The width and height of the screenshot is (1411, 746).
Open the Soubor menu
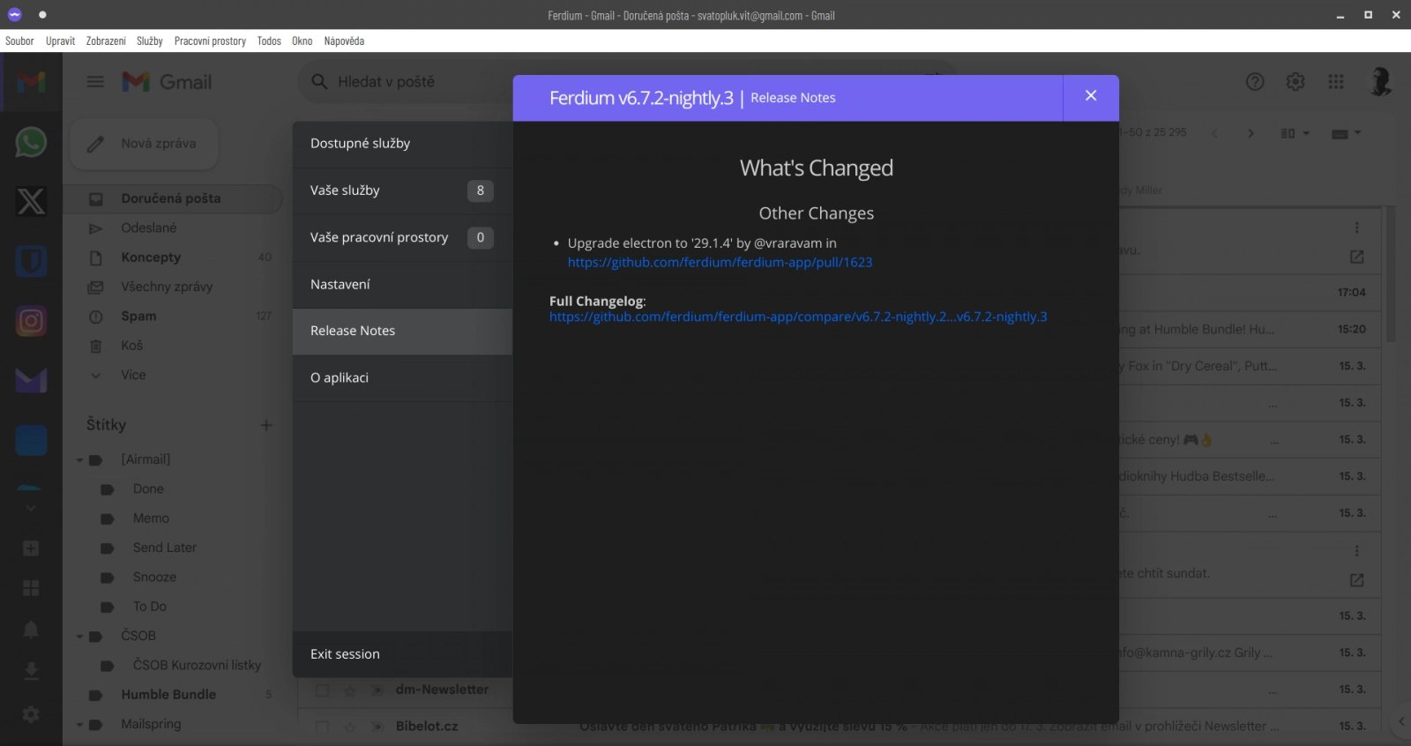[19, 41]
